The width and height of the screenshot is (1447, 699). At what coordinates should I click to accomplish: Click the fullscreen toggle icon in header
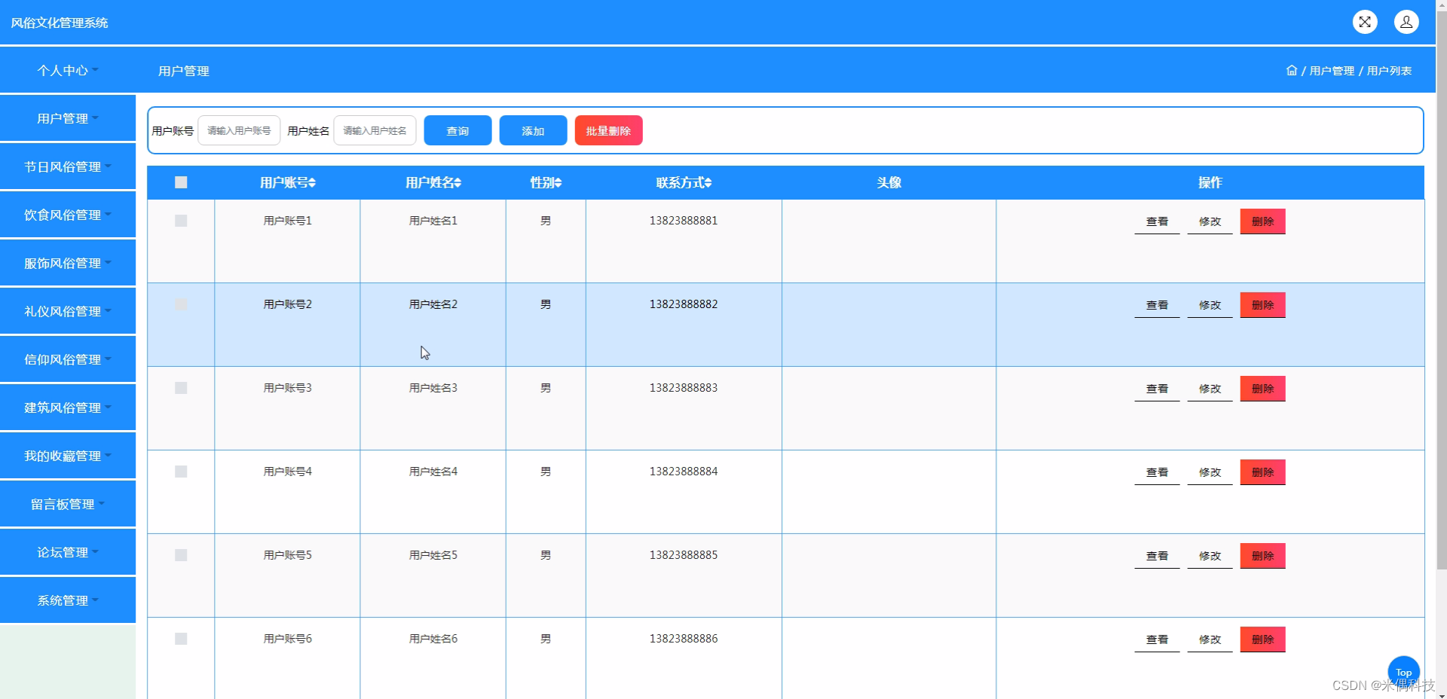click(1365, 22)
